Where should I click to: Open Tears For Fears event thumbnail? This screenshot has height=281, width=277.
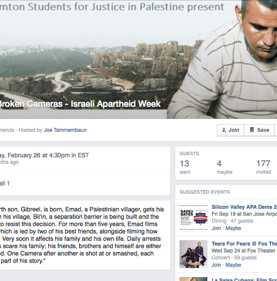pyautogui.click(x=193, y=254)
